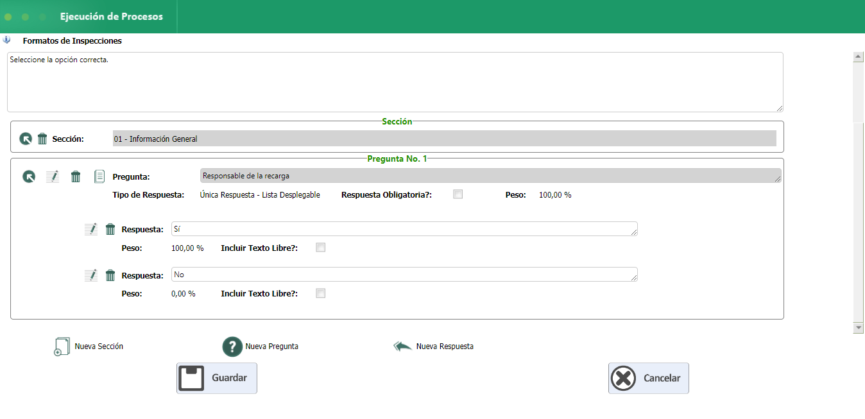This screenshot has width=865, height=419.
Task: Delete the 'Sí' respuesta with the trash icon
Action: (110, 229)
